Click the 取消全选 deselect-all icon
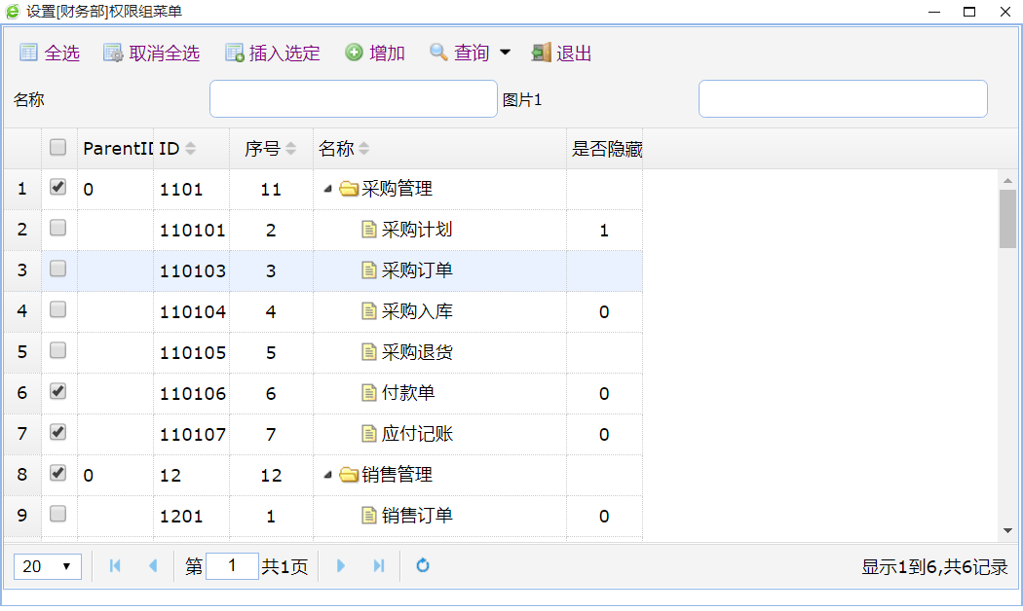1023x611 pixels. point(113,53)
